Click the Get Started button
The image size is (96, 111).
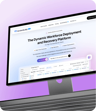click(42, 60)
